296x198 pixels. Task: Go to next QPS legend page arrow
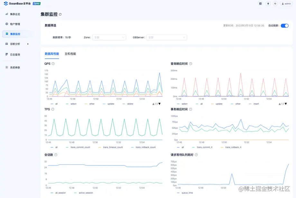click(160, 104)
